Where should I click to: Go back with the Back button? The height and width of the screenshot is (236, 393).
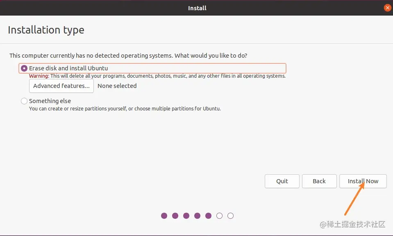tap(319, 181)
